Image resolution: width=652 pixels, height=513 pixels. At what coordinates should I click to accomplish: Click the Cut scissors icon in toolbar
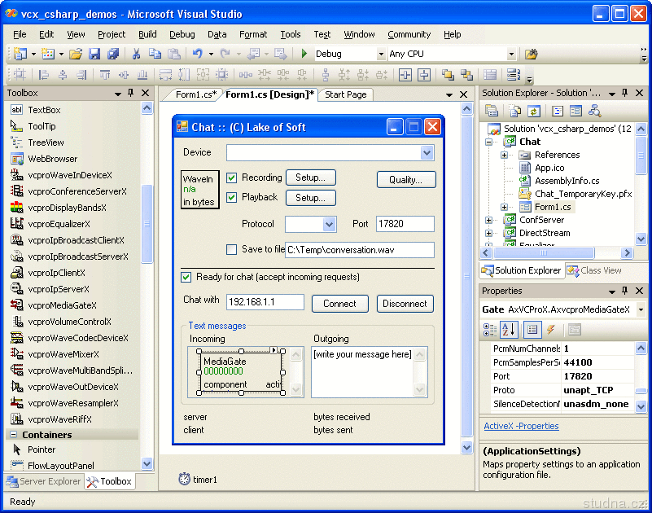point(136,54)
